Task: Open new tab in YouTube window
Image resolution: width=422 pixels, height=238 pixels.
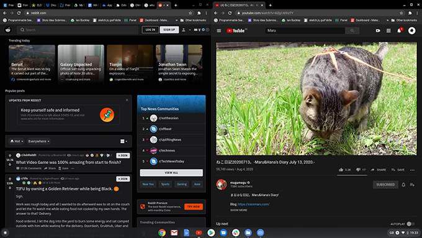Action: coord(270,5)
